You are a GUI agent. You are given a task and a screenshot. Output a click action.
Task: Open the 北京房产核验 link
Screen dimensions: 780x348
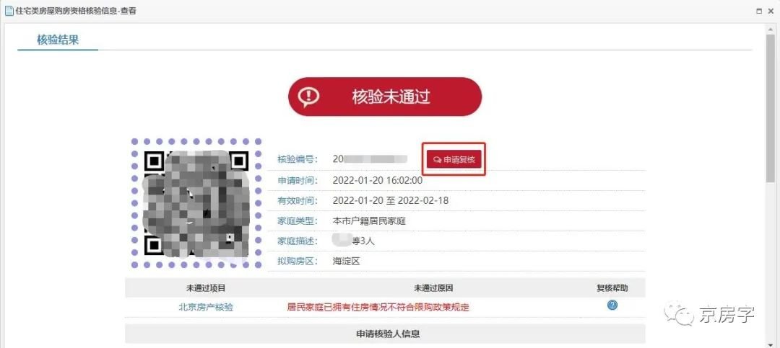point(205,308)
